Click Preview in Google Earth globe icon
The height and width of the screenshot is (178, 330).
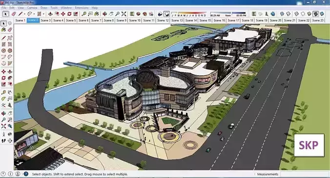pos(273,14)
